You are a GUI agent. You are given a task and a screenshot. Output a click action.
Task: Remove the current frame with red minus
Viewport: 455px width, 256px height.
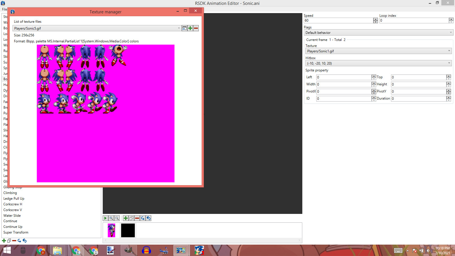tap(137, 218)
